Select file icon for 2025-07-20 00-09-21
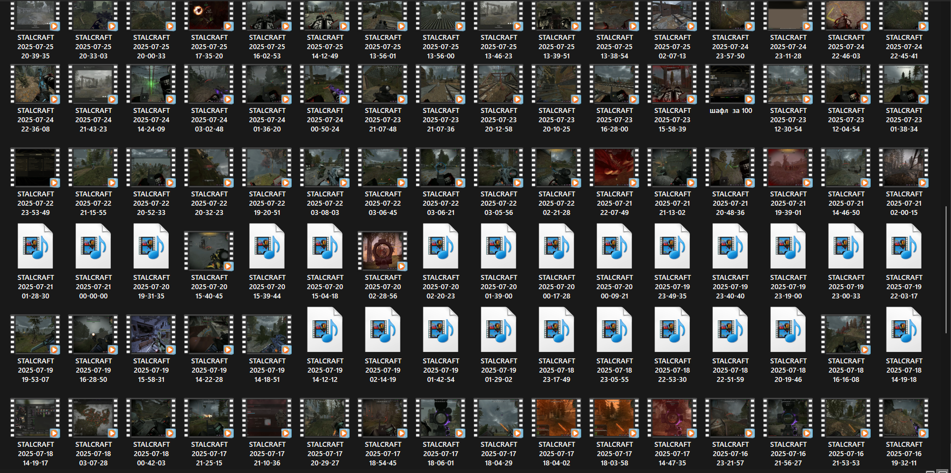951x473 pixels. pos(615,247)
